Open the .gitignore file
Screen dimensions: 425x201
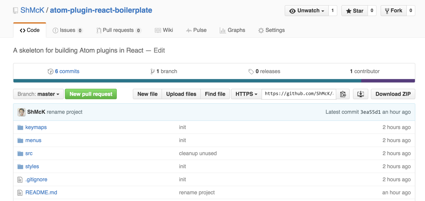point(36,179)
